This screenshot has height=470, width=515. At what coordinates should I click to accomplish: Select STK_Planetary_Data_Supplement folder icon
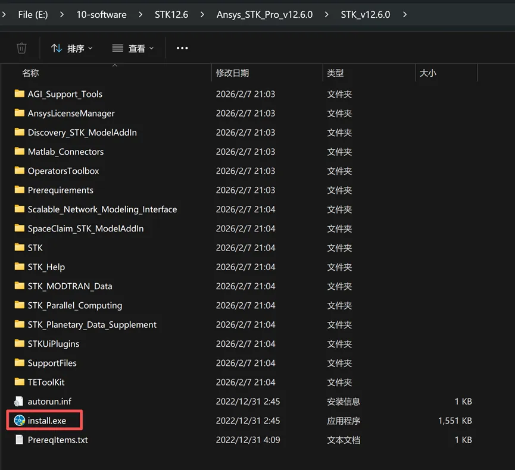pyautogui.click(x=20, y=324)
